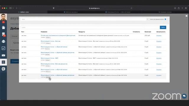Open the analytics chart sidebar icon

click(x=4, y=34)
